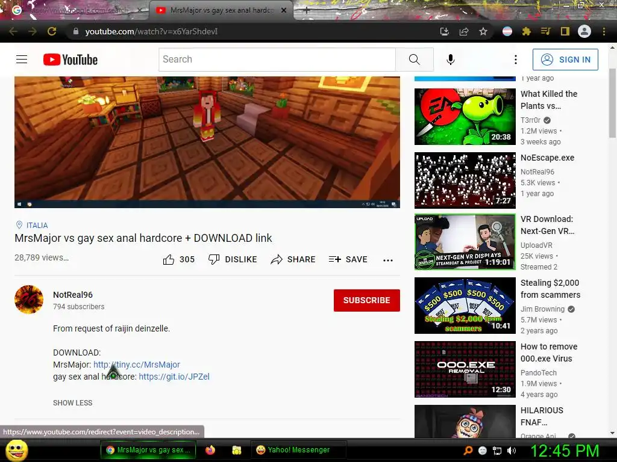Screen dimensions: 617x462
Task: Open the NotReal96 channel name link
Action: coord(73,295)
